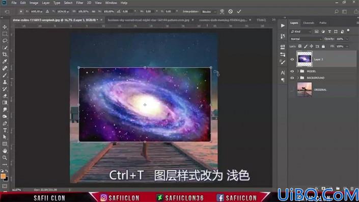This screenshot has width=359, height=202.
Task: Switch to the cosmos document tab
Action: click(x=223, y=20)
